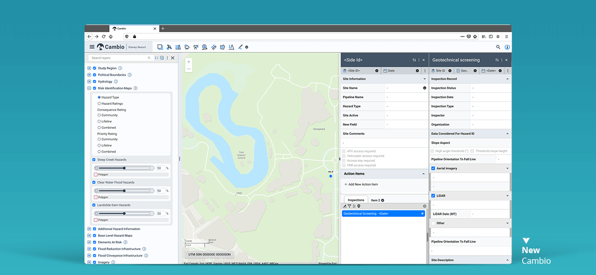
Task: Close the layers panel with X icon
Action: coord(173,58)
